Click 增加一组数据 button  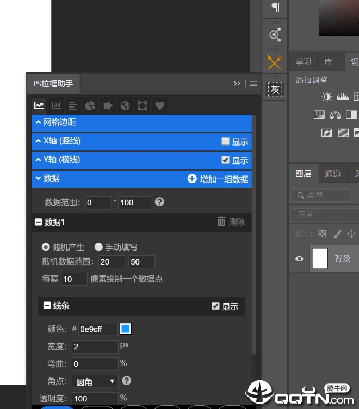tap(218, 179)
